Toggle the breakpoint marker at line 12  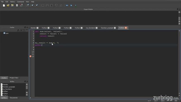pos(31,56)
